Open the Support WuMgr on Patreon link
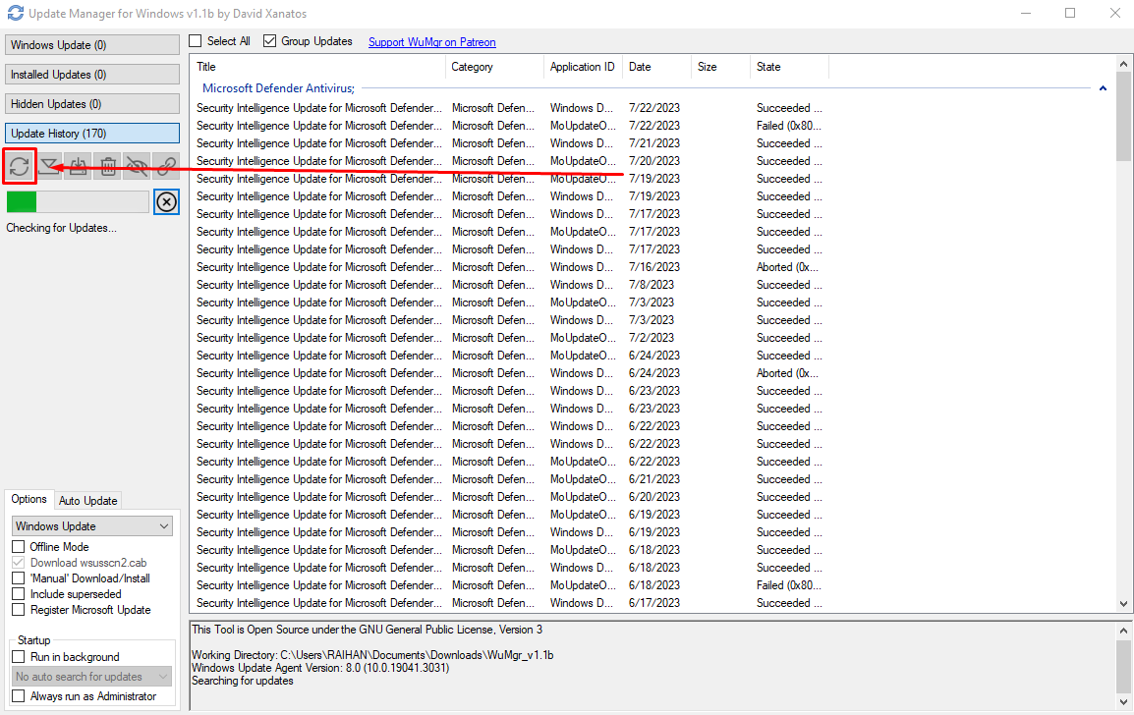 (x=431, y=42)
